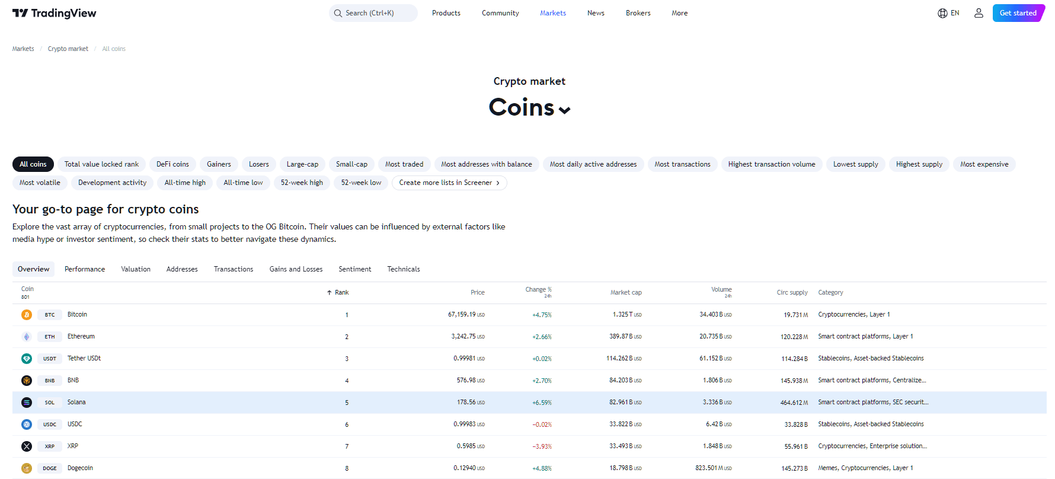Click the USDC coin logo
The height and width of the screenshot is (479, 1055).
tap(27, 424)
